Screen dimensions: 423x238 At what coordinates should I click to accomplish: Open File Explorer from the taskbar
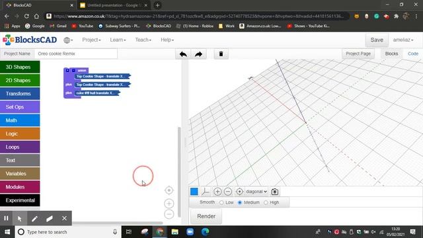click(174, 232)
